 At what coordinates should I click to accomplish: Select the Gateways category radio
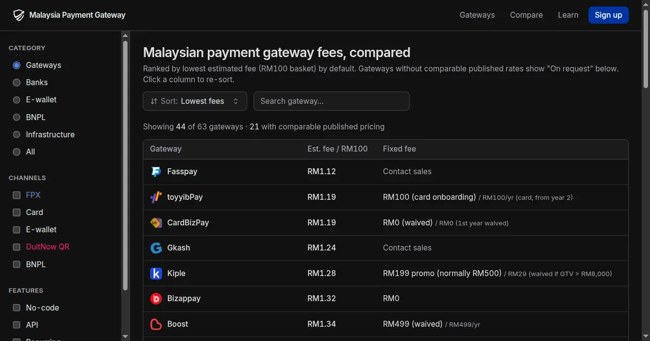16,65
